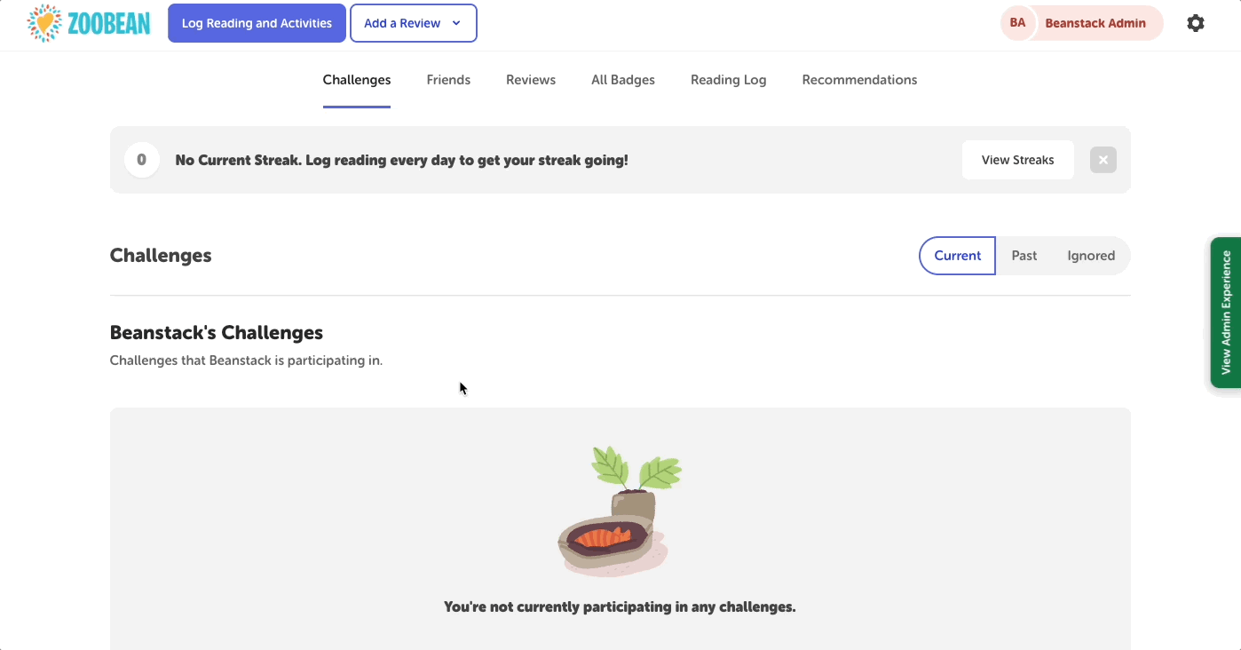Select the Recommendations tab
Viewport: 1241px width, 650px height.
859,79
